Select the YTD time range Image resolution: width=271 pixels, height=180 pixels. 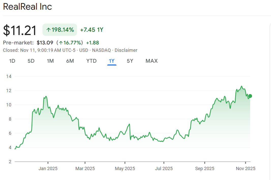click(x=91, y=61)
